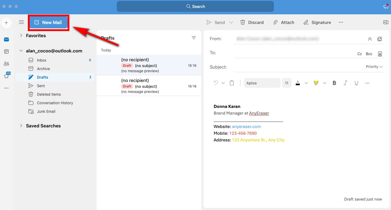Expand the Favorites section
The height and width of the screenshot is (210, 391).
21,35
